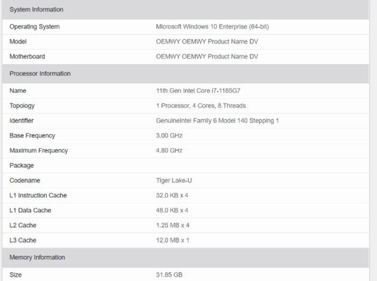Select the Motherboard value 'OEMWY OEMWY Product Name DV'
The width and height of the screenshot is (377, 281).
tap(207, 56)
